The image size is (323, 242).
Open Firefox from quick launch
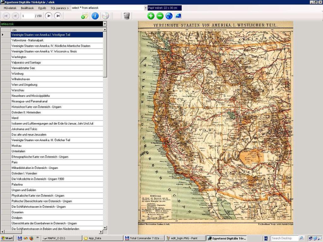(31, 238)
